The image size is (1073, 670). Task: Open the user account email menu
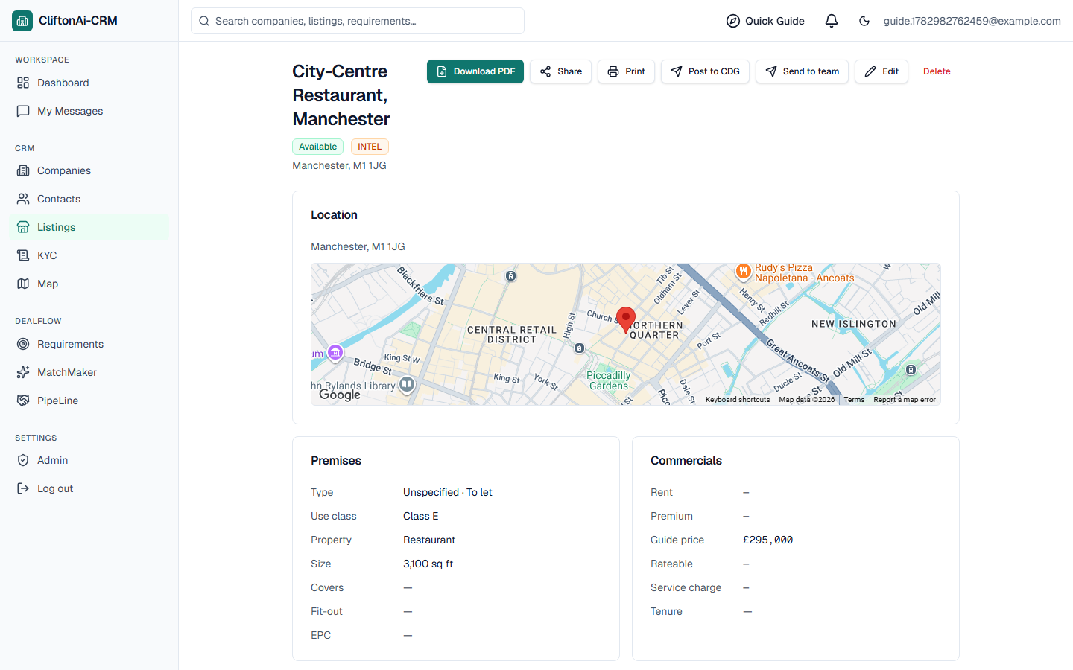tap(972, 21)
